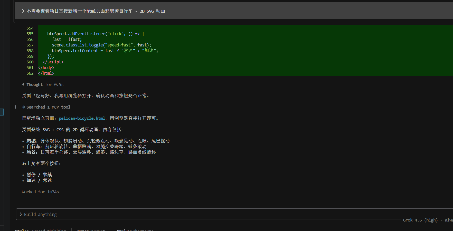
Task: Click the "Worked for 1m34s" status text
Action: pos(40,192)
